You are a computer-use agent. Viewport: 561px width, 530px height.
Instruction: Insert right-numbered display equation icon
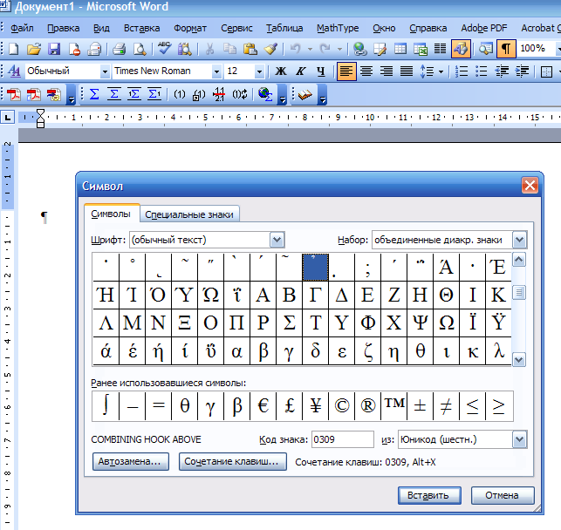[154, 94]
